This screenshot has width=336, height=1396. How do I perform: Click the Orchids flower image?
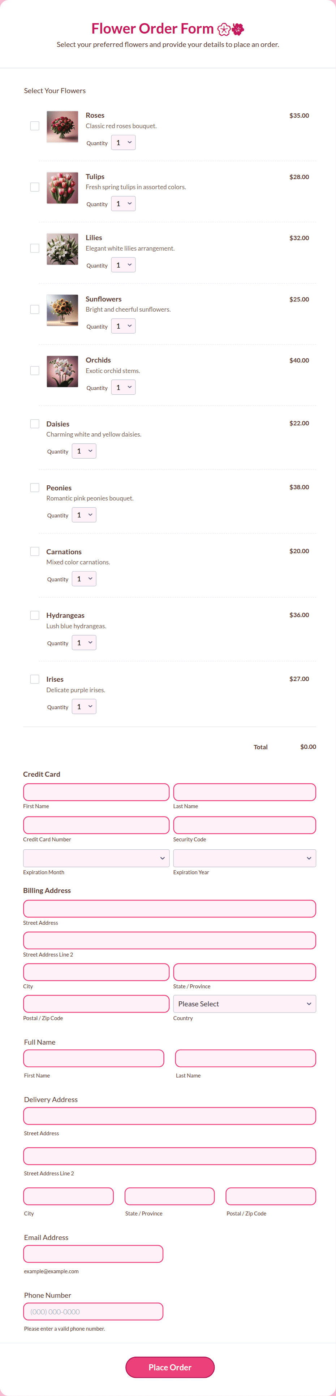click(x=62, y=371)
